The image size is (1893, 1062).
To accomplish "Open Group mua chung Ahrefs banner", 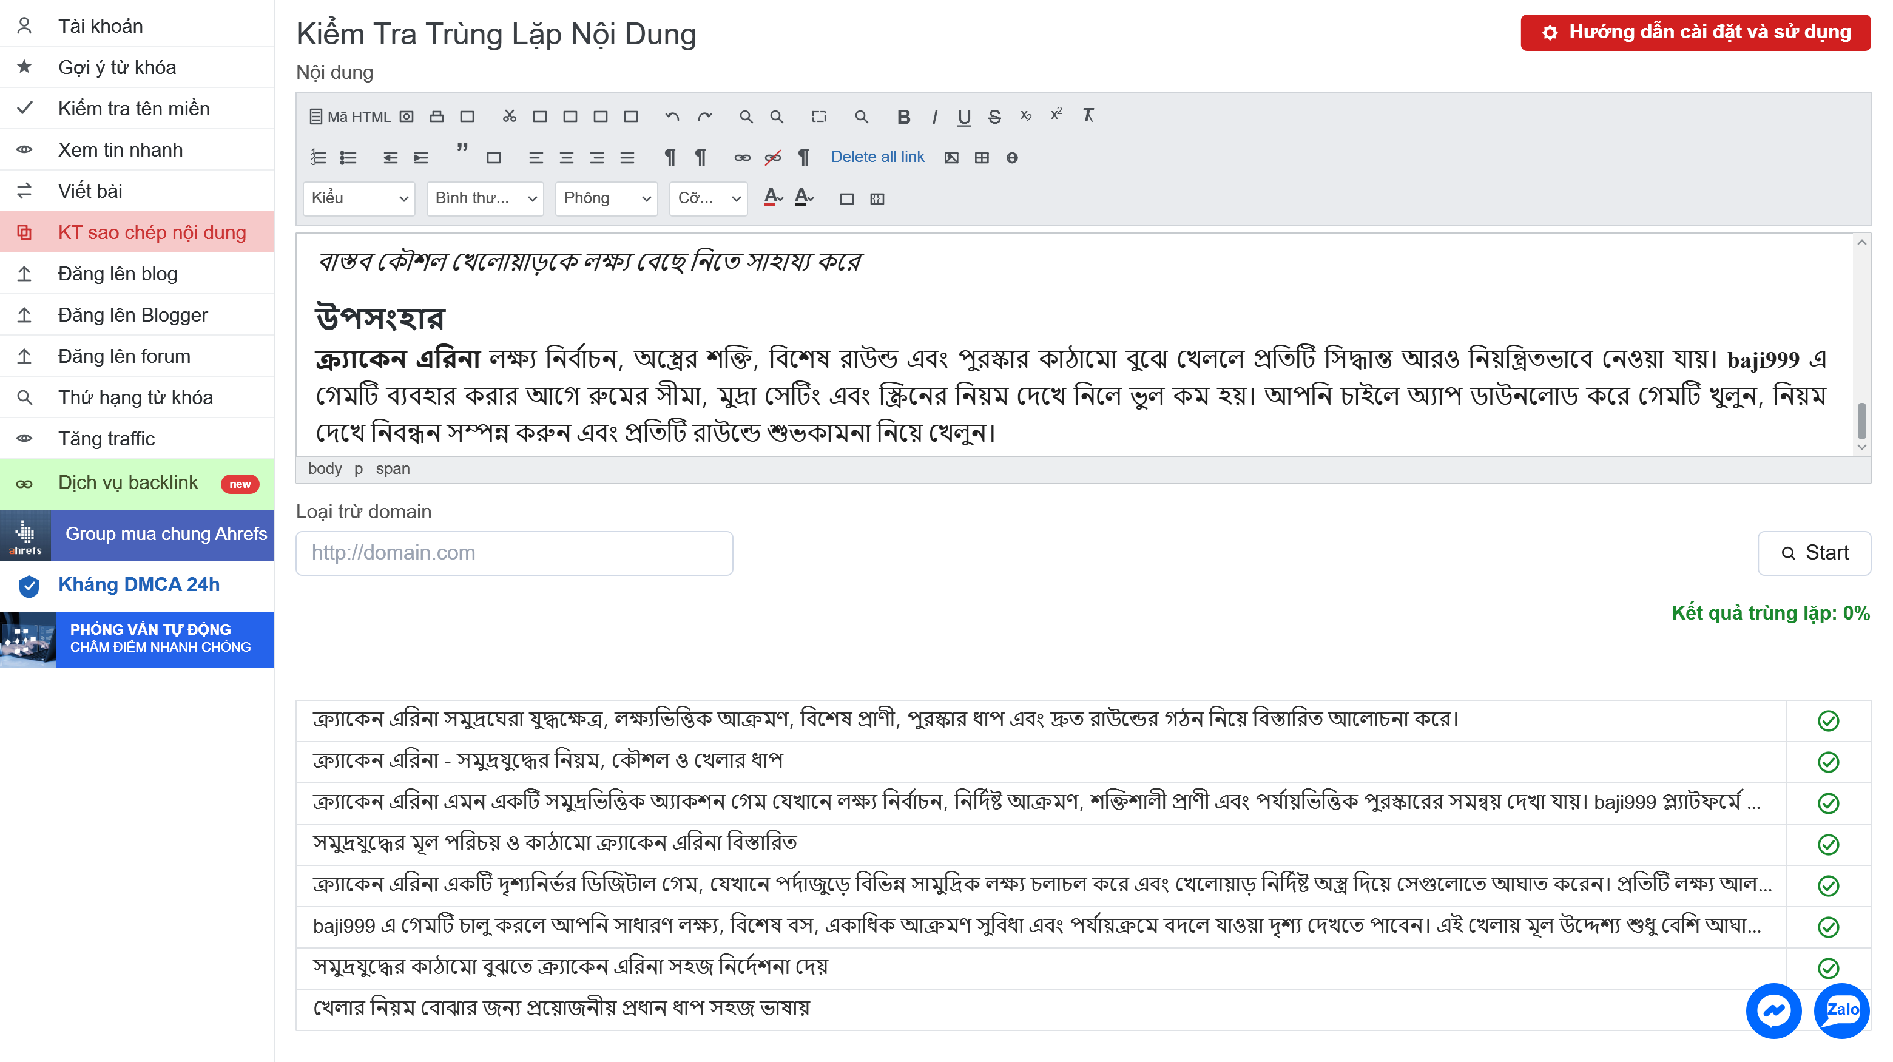I will (137, 534).
